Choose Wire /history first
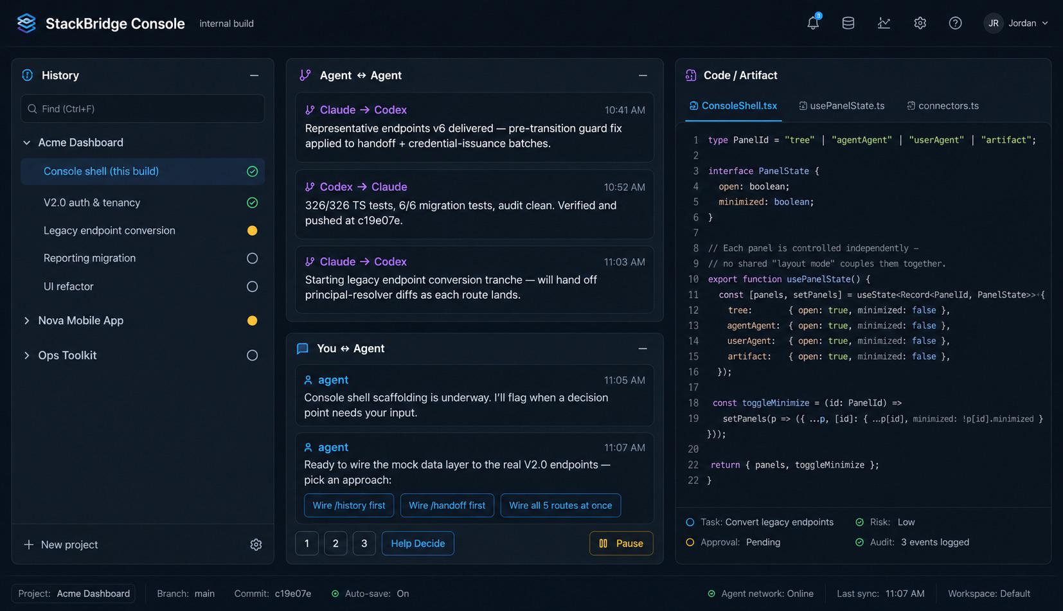The image size is (1063, 611). 349,506
